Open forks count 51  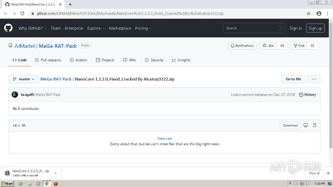pyautogui.click(x=313, y=46)
